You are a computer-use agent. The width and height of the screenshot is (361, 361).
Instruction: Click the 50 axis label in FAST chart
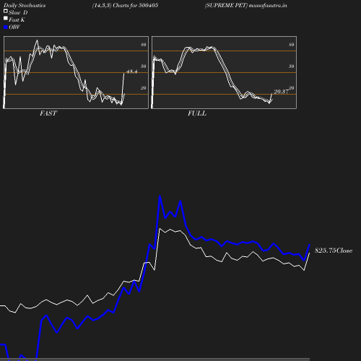click(x=144, y=66)
